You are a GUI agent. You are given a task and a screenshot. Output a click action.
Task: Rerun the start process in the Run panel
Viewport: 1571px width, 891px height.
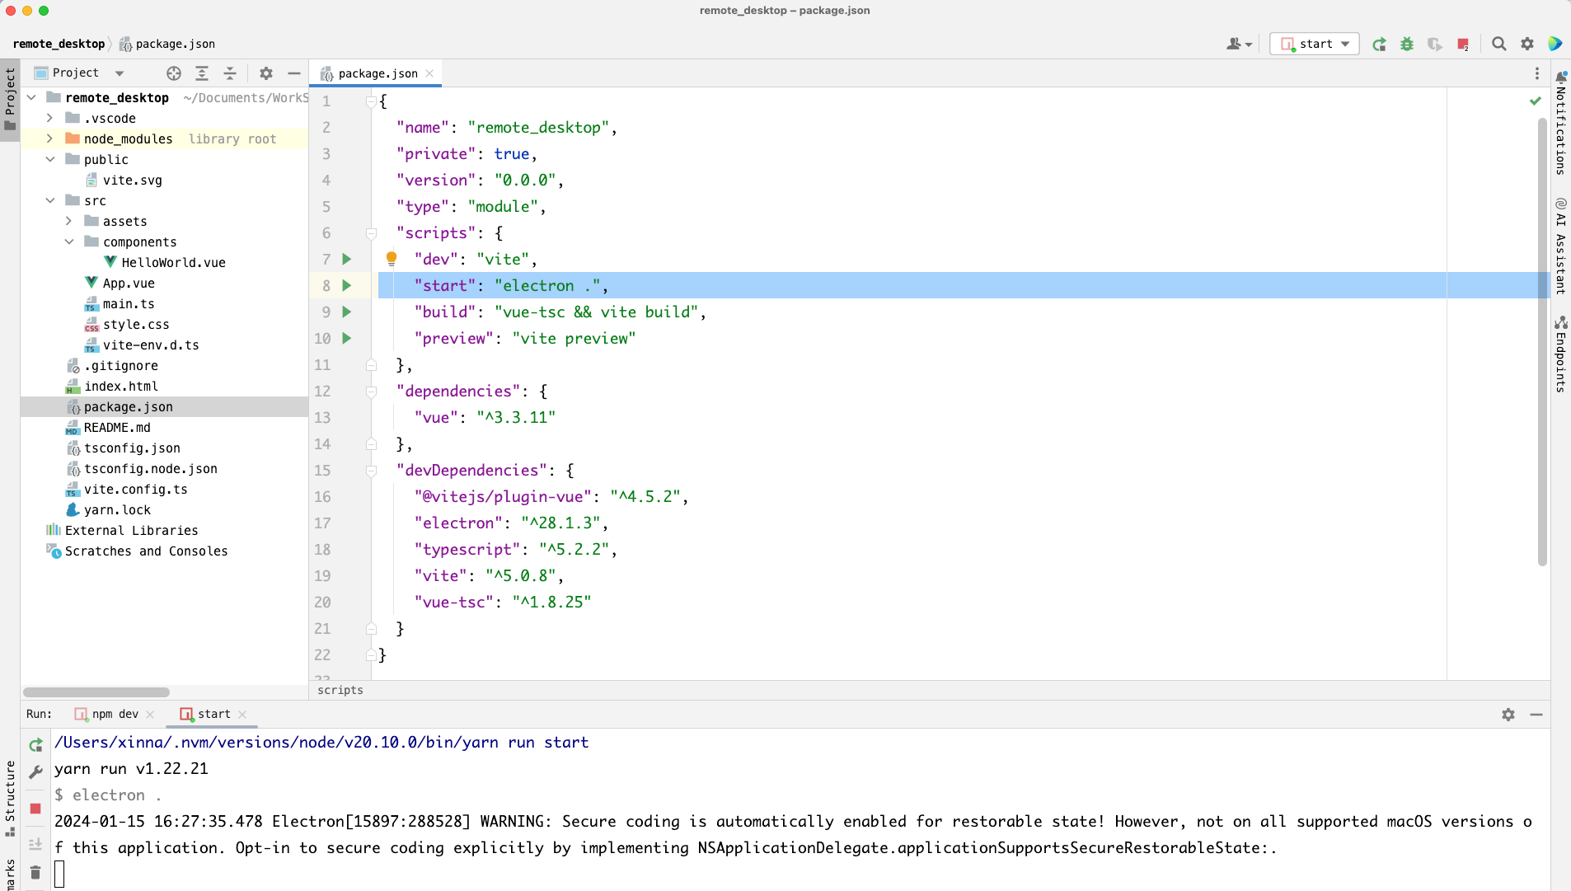click(x=35, y=745)
